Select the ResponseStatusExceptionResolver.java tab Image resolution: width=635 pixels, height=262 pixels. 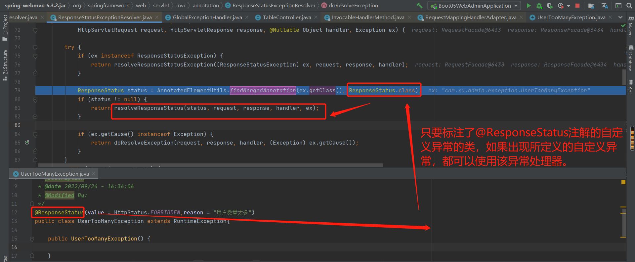tap(105, 17)
